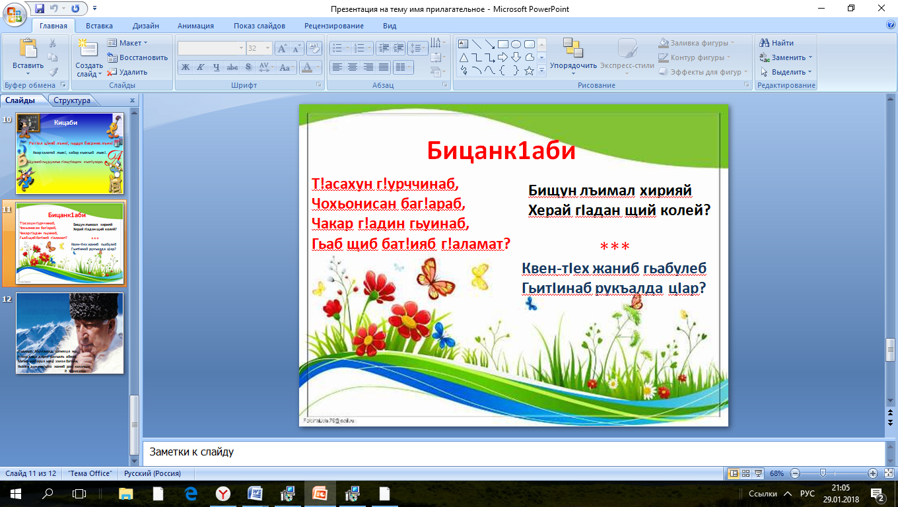
Task: Change text case with the Aa icon
Action: pos(286,67)
